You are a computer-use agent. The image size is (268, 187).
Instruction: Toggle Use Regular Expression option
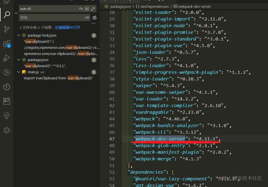coord(93,9)
